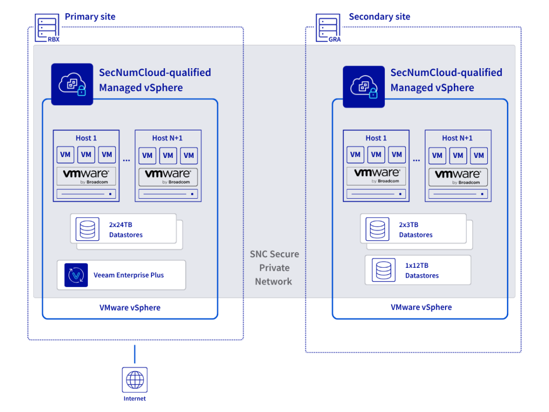Click the 'RBX' datacenter code label
The image size is (549, 412).
[53, 39]
